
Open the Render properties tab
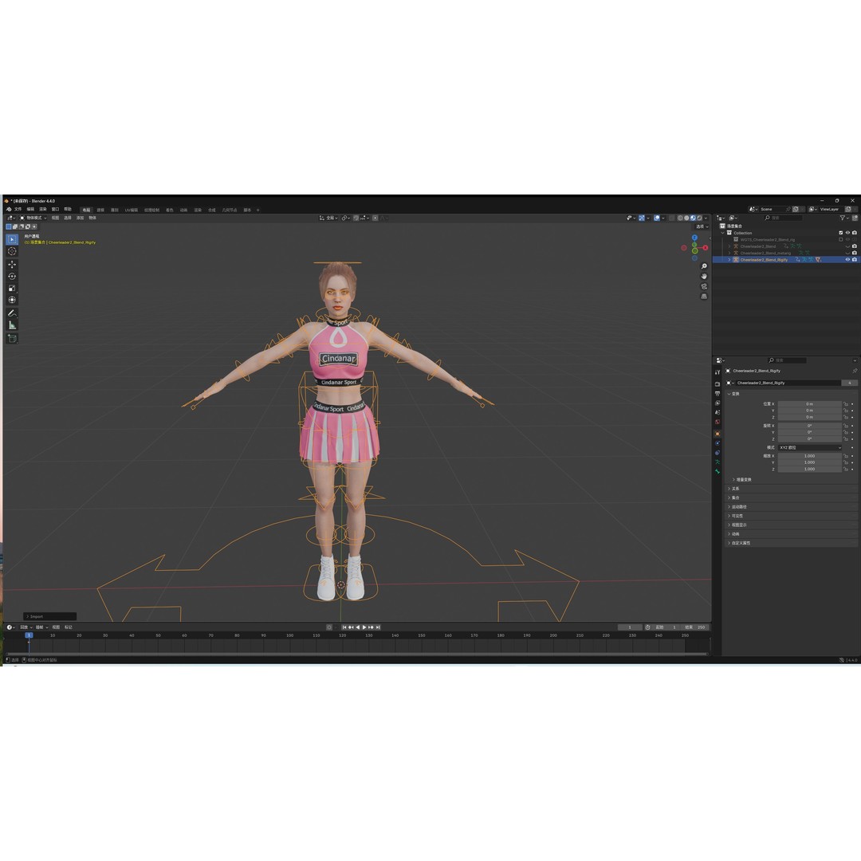717,384
